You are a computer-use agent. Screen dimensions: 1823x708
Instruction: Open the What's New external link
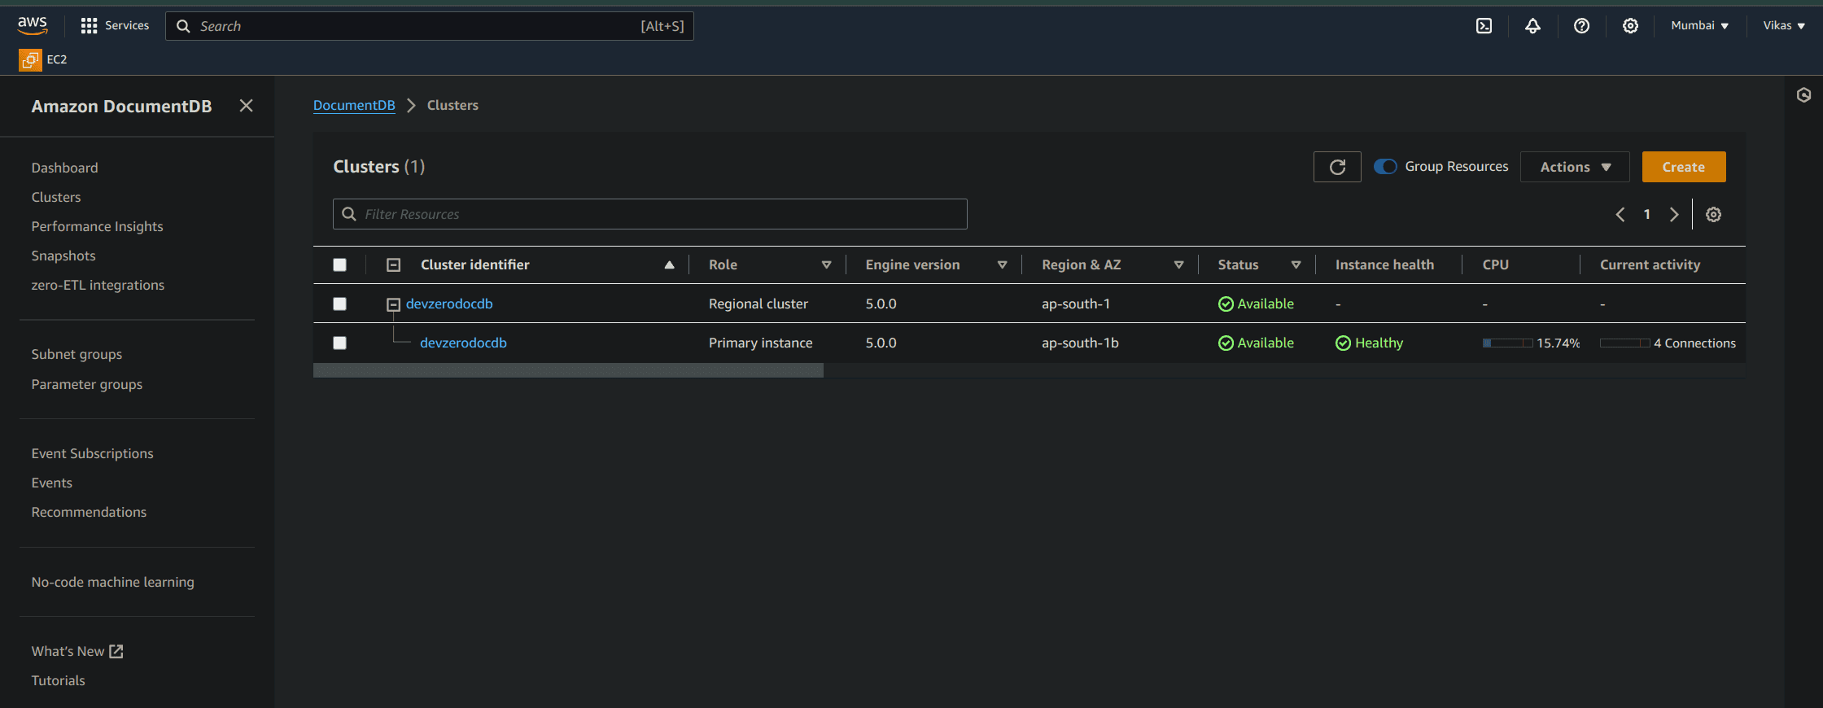(77, 651)
